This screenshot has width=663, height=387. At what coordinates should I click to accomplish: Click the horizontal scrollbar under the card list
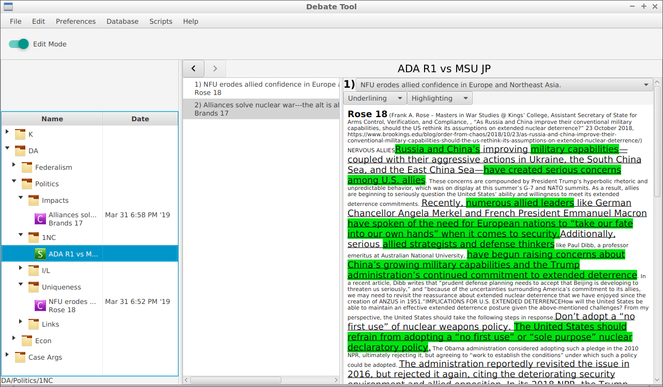click(235, 380)
